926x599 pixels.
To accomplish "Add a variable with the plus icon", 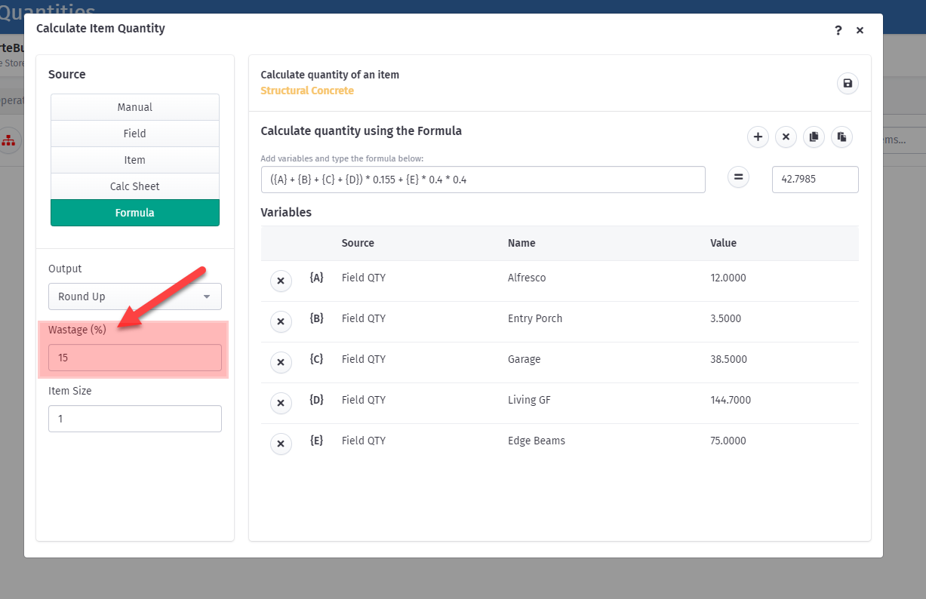I will point(758,137).
